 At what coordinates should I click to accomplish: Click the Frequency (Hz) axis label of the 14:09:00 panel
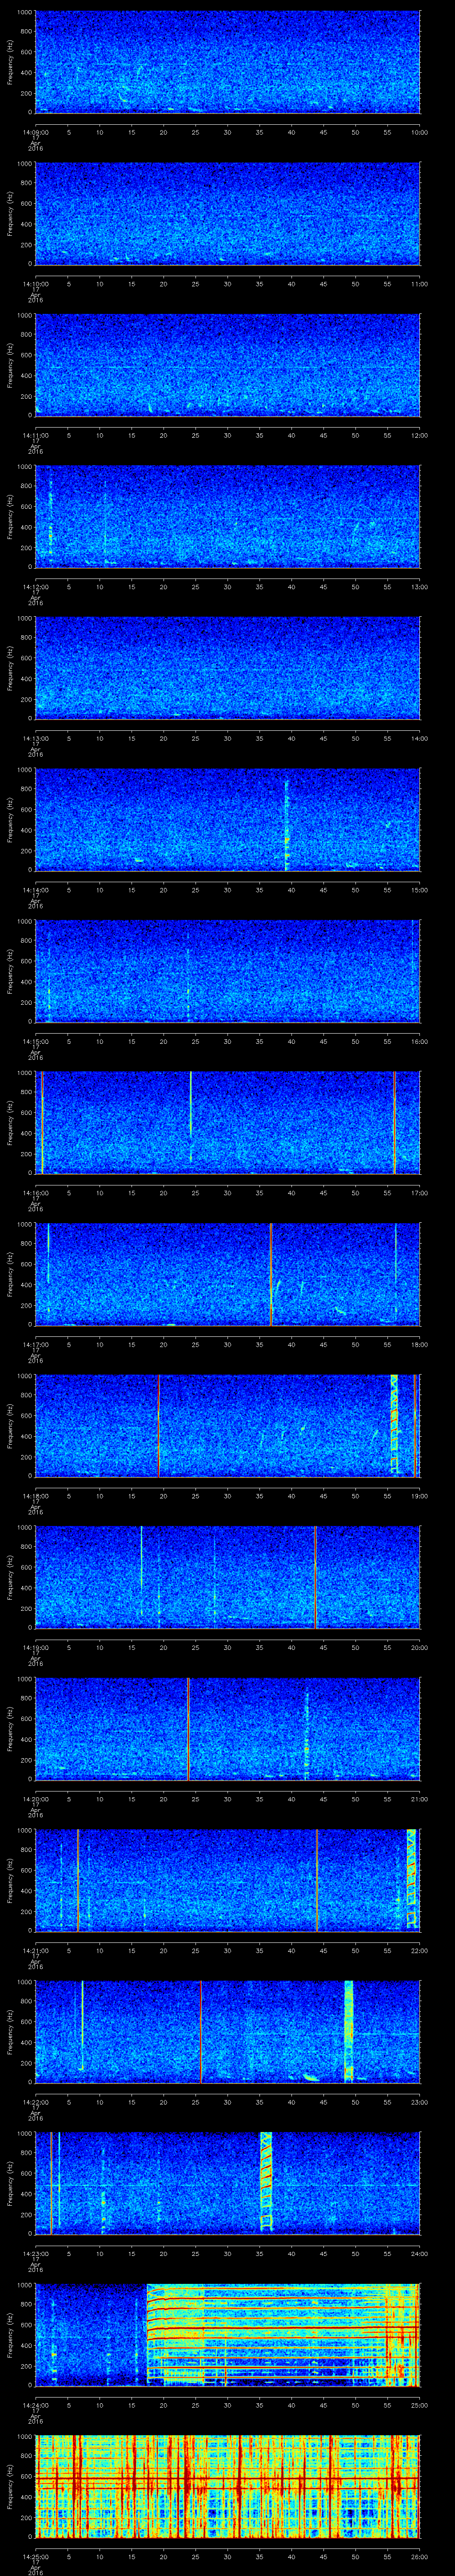tap(10, 62)
